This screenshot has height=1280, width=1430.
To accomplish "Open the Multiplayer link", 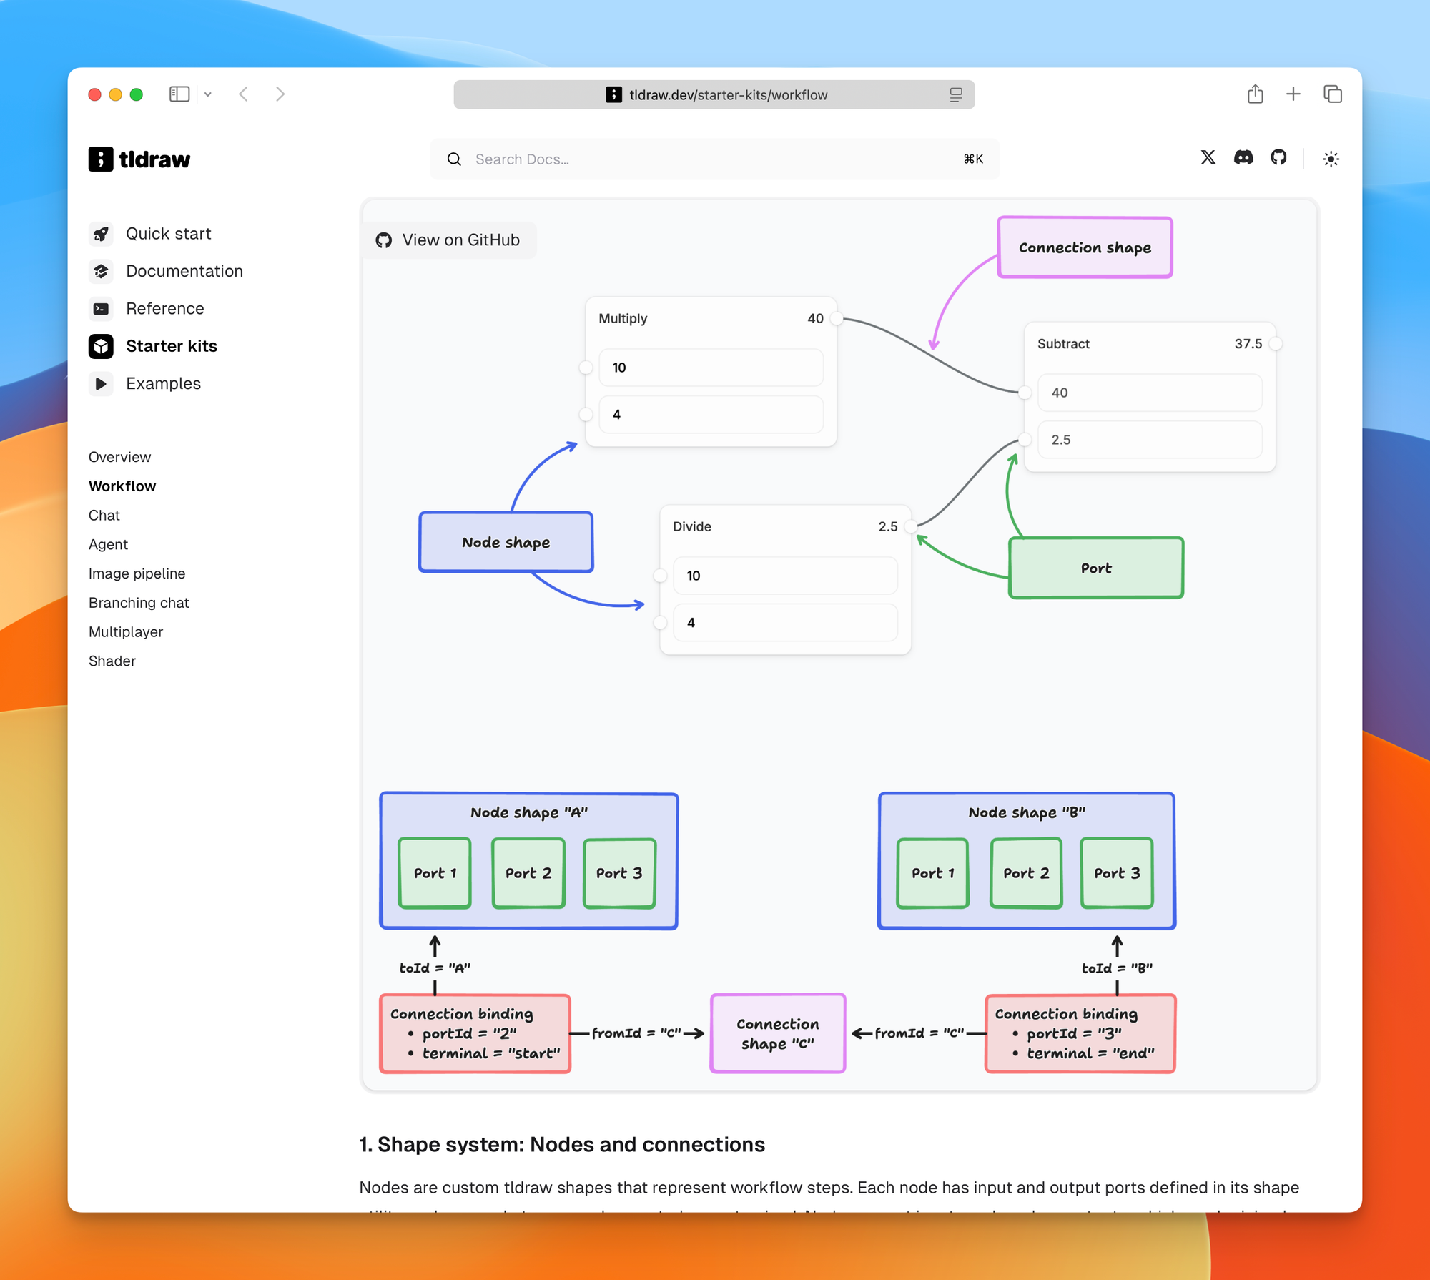I will 126,632.
